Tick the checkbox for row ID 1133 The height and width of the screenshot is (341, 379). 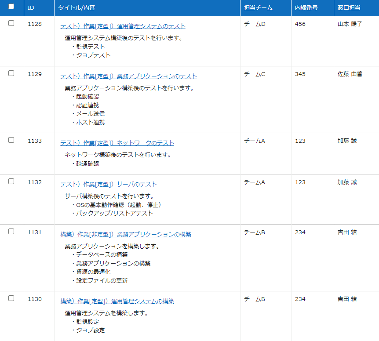[11, 140]
